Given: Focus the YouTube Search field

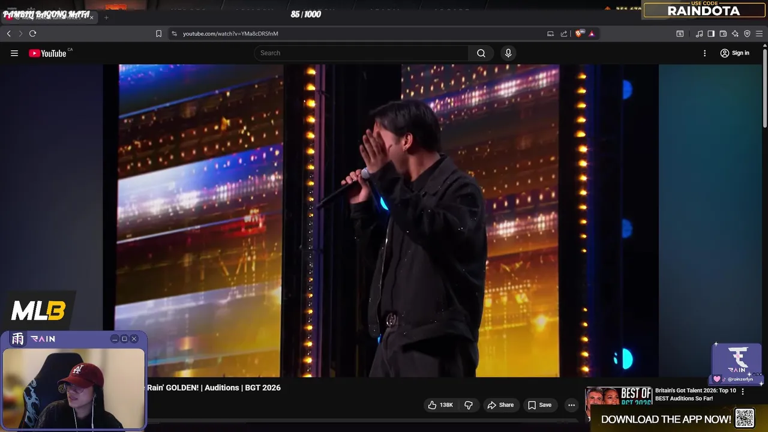Looking at the screenshot, I should click(362, 53).
